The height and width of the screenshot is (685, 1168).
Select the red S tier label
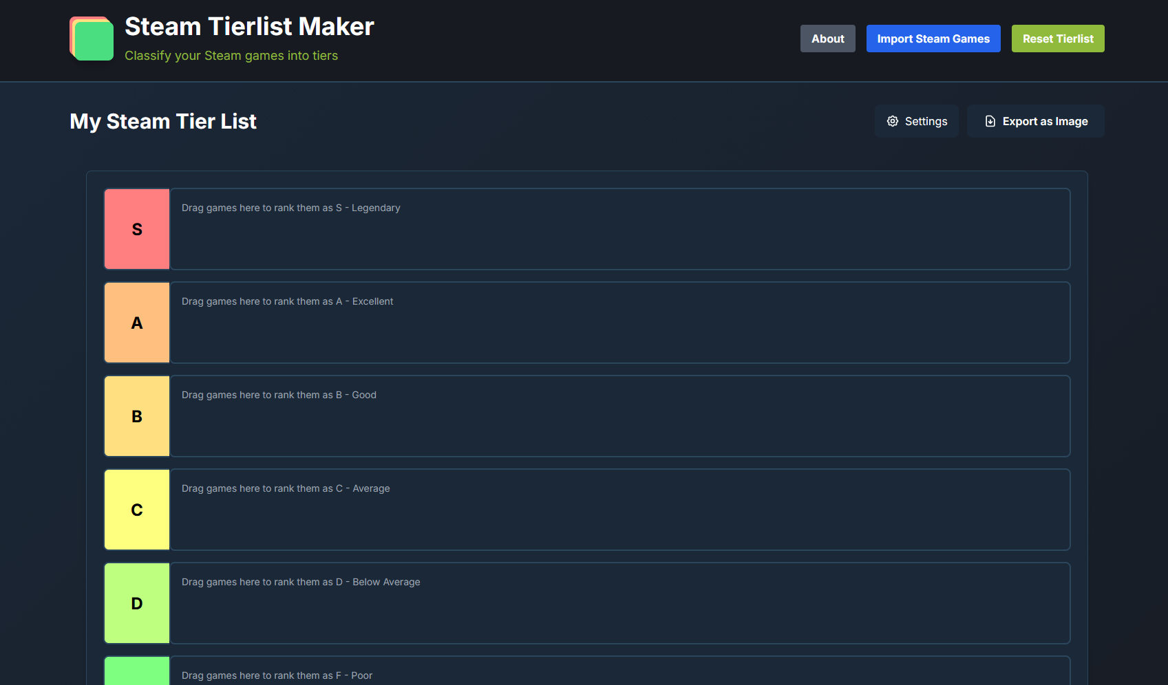tap(137, 229)
